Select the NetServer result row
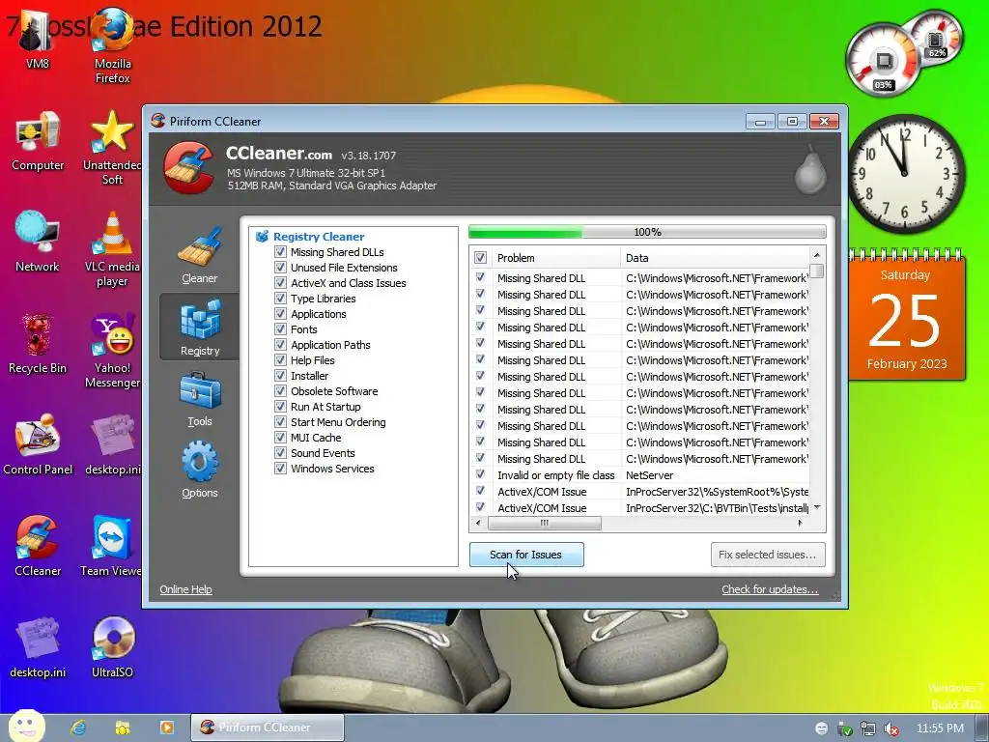989x742 pixels. (639, 475)
